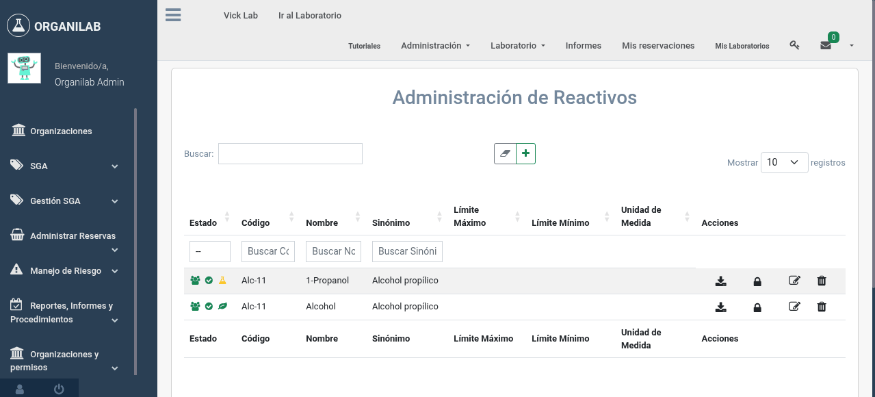Click Alcohol propílico in Alcohol row
This screenshot has height=397, width=875.
[x=405, y=307]
